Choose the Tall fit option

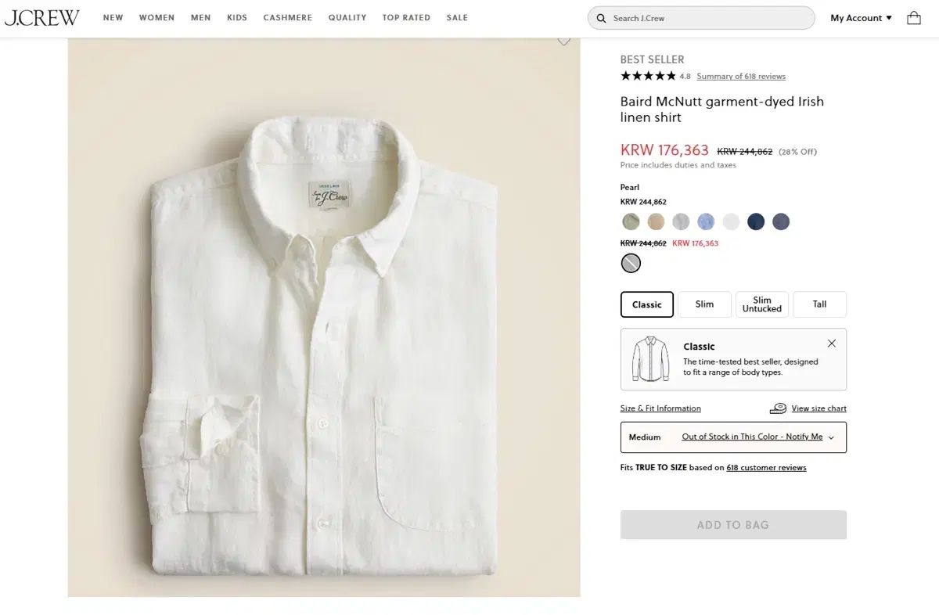pyautogui.click(x=819, y=304)
